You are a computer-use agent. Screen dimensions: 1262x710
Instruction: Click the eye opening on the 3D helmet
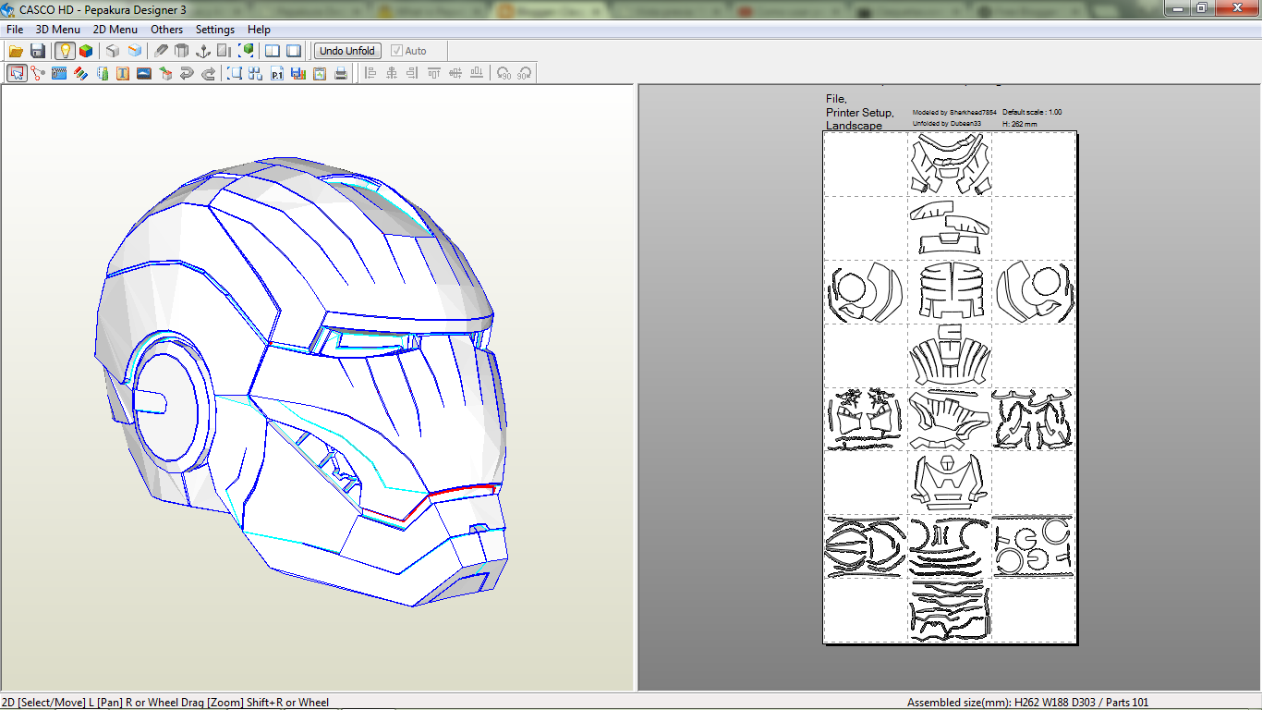[x=370, y=340]
